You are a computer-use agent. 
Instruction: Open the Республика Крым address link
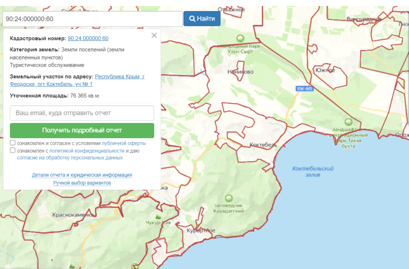tap(119, 77)
